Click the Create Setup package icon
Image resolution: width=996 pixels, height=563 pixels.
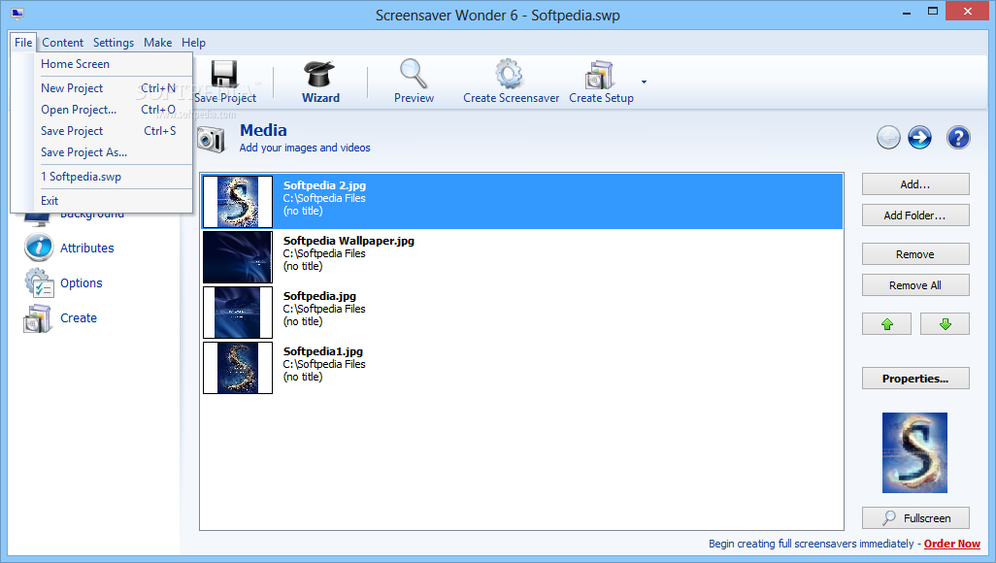(x=599, y=75)
